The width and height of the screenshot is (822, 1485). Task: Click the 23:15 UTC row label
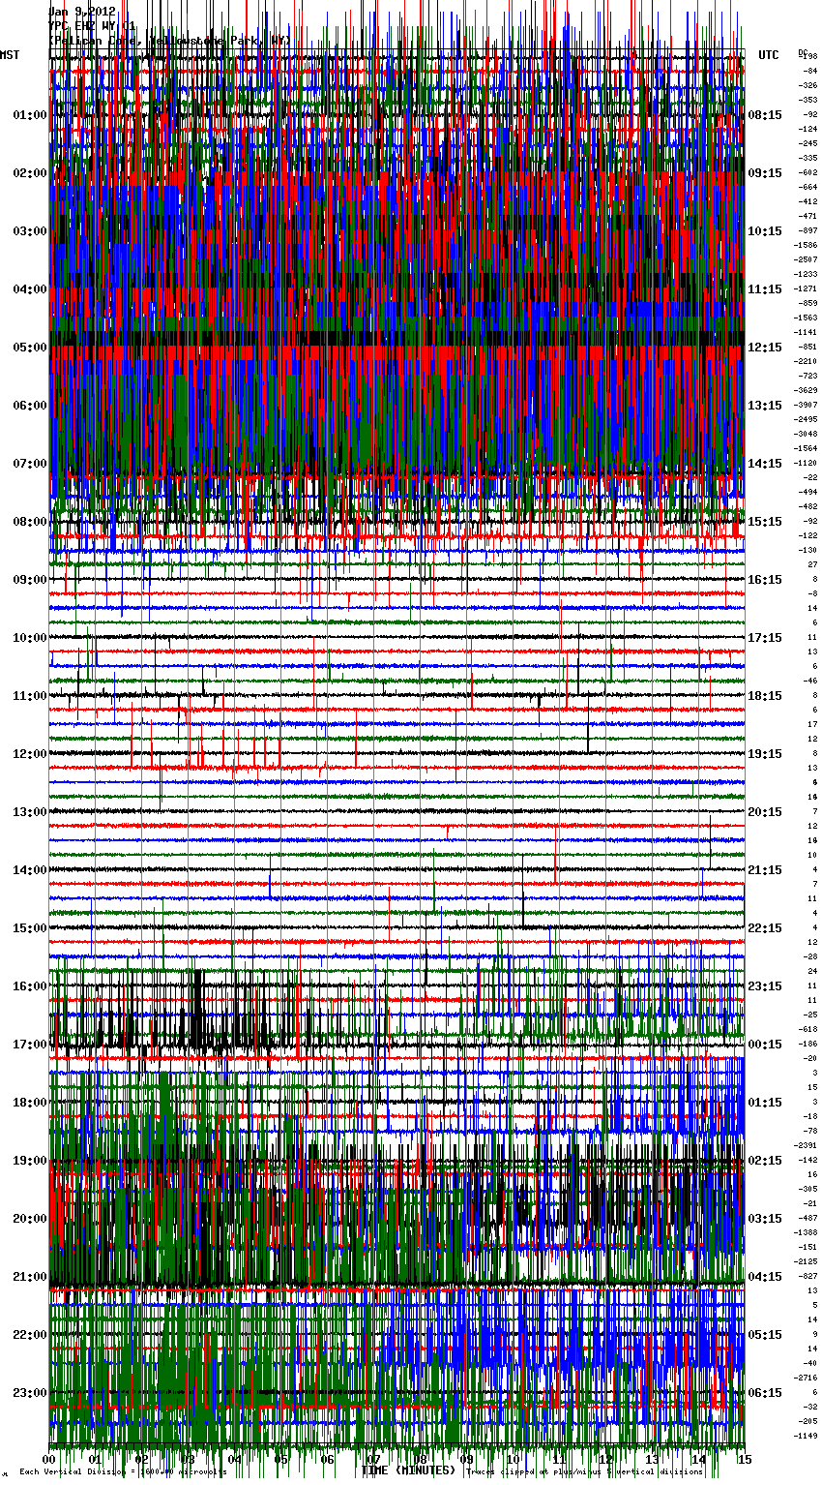click(x=765, y=986)
